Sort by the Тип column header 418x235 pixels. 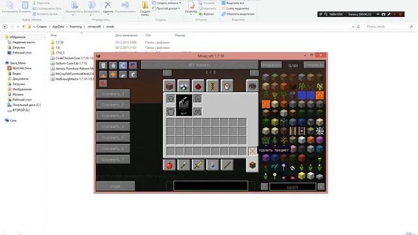coord(148,35)
